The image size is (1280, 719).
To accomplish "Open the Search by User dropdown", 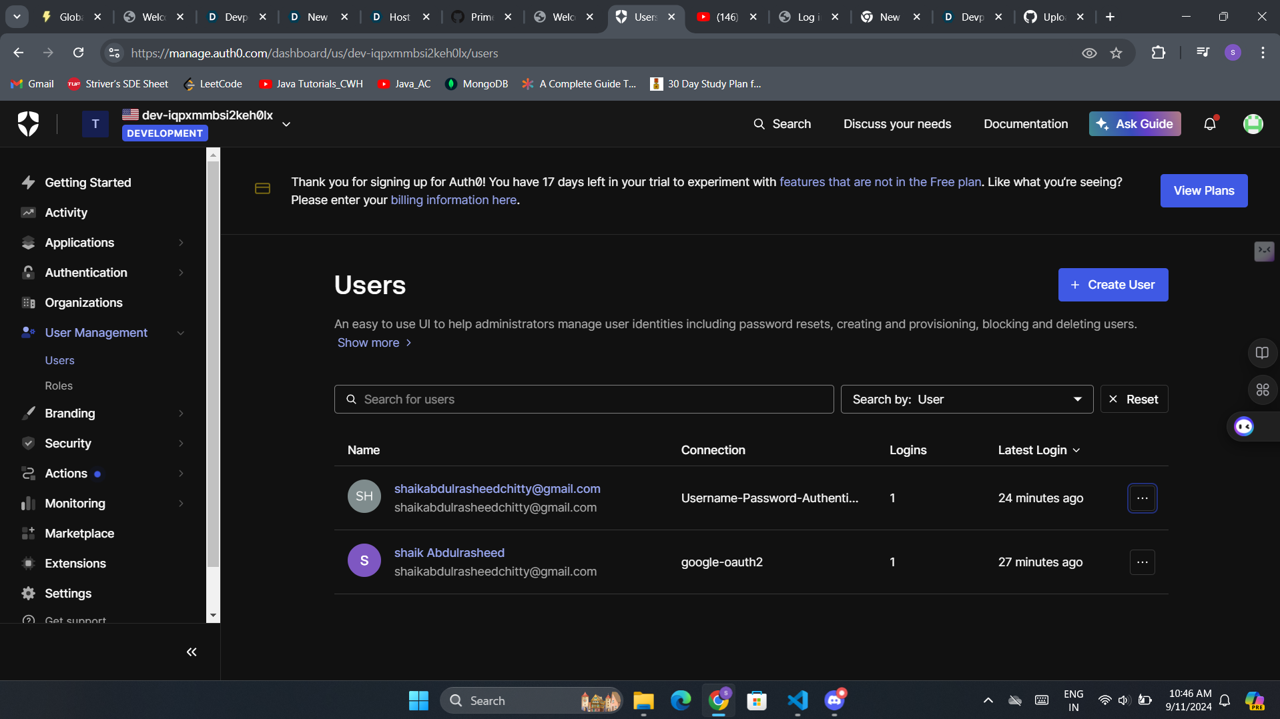I will tap(966, 400).
